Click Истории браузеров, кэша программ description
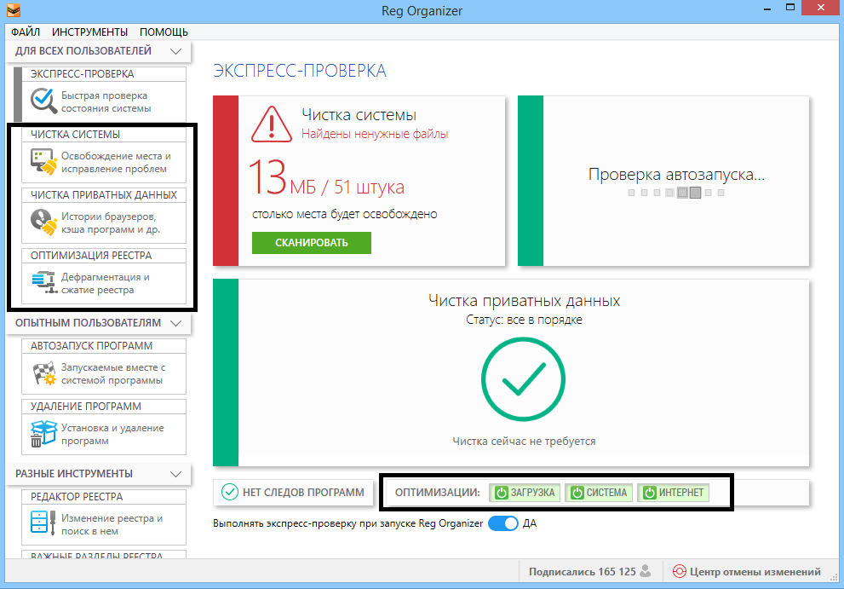The height and width of the screenshot is (589, 844). pos(111,222)
